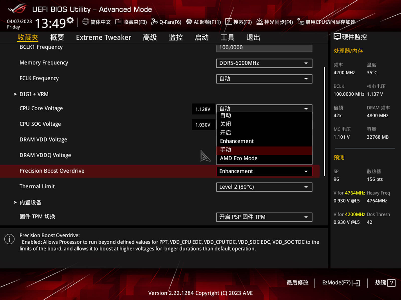Image resolution: width=401 pixels, height=300 pixels.
Task: Select the DRAM VDDQ Voltage row
Action: pos(159,155)
